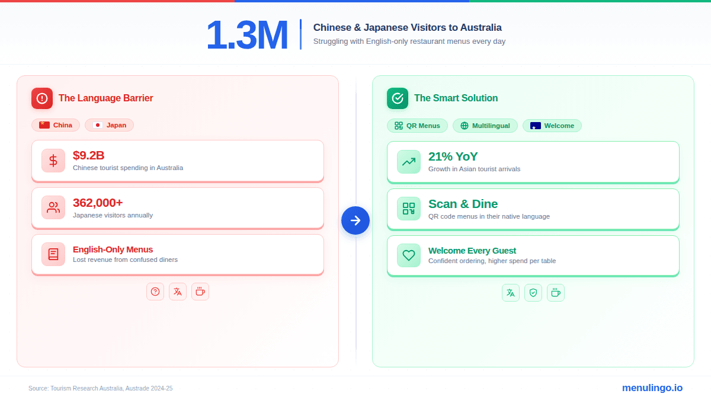Viewport: 711px width, 400px height.
Task: Click the translate icon below the red panel
Action: pyautogui.click(x=178, y=291)
